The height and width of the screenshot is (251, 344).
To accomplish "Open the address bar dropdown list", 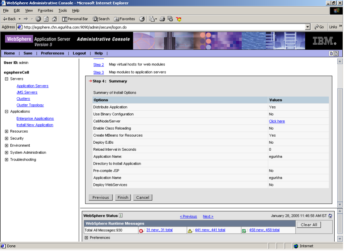I will click(308, 27).
